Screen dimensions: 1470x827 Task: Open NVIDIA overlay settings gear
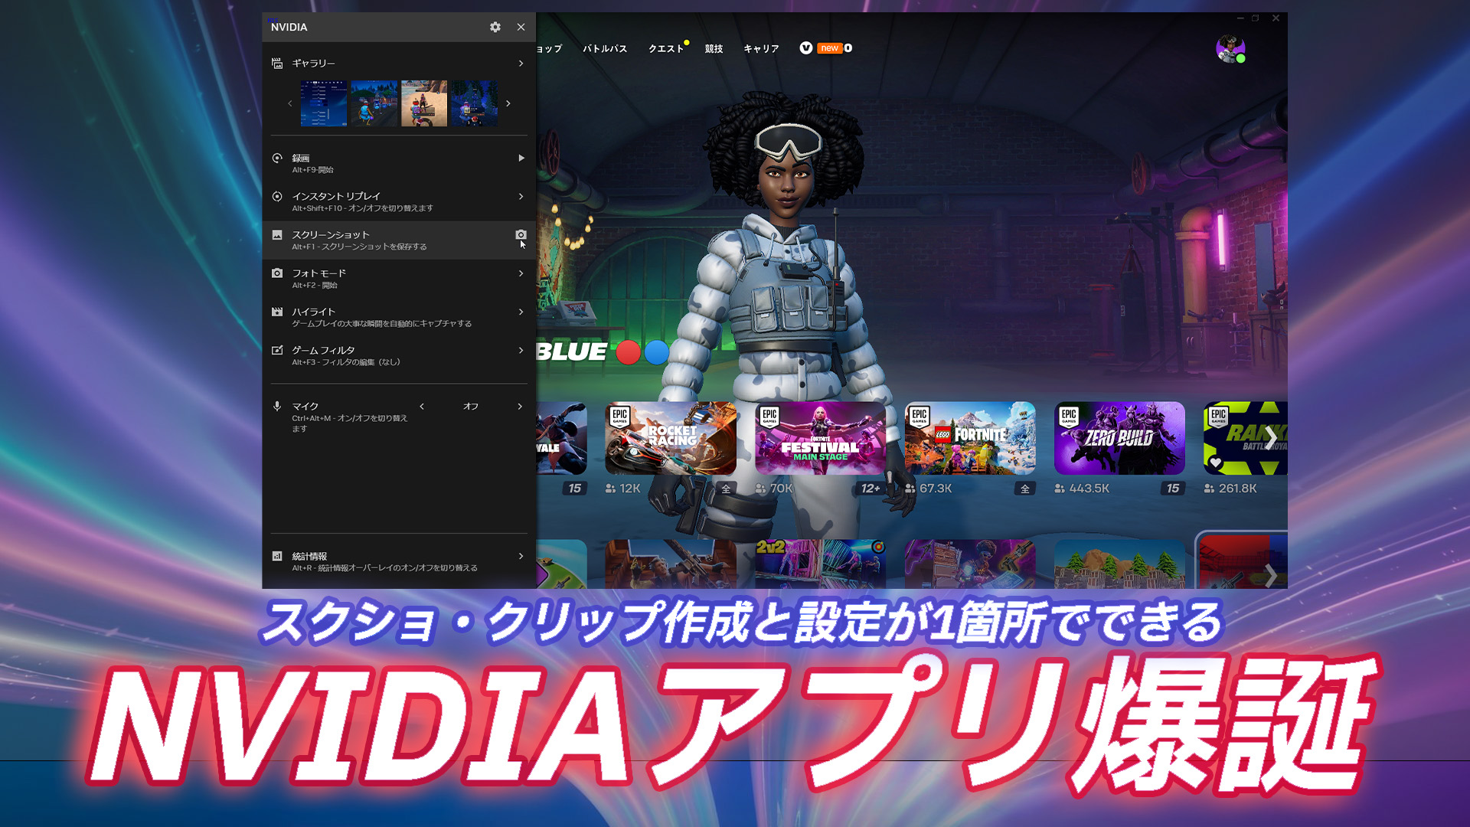point(495,27)
